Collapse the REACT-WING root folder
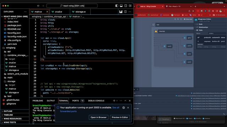The width and height of the screenshot is (227, 127). tap(15, 17)
